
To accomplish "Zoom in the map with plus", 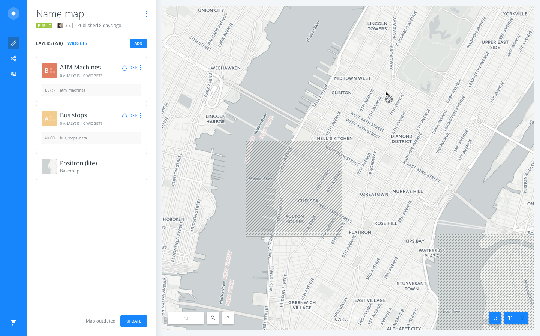I will (198, 318).
